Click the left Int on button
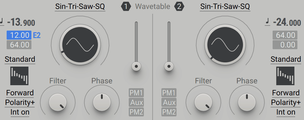 (x=20, y=112)
